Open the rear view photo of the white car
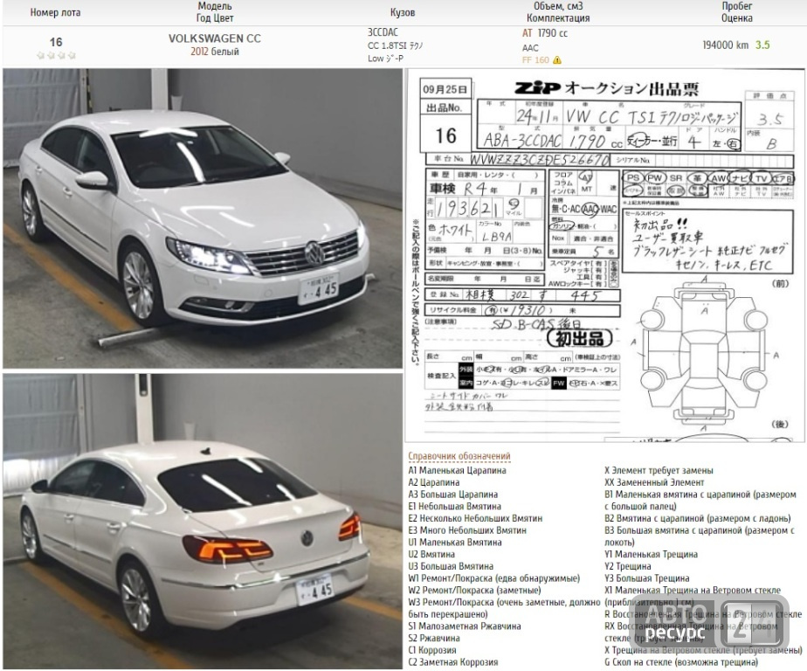Screen dimensions: 807x671 click(x=203, y=521)
